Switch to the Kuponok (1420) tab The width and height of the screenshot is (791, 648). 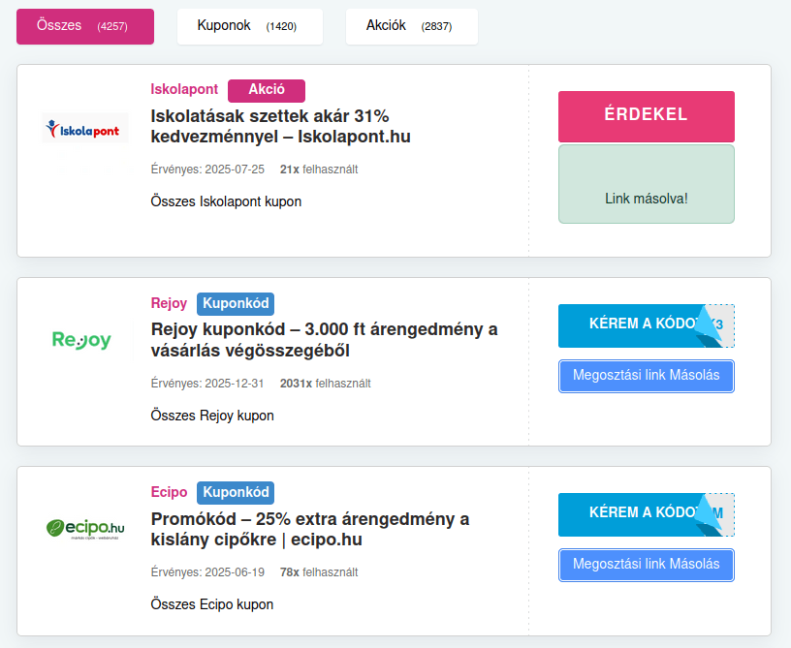[x=250, y=26]
